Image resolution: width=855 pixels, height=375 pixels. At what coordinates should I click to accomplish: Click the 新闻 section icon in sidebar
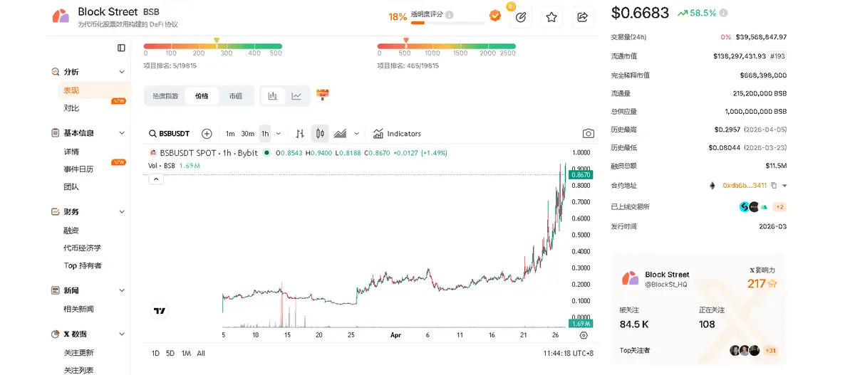click(55, 291)
